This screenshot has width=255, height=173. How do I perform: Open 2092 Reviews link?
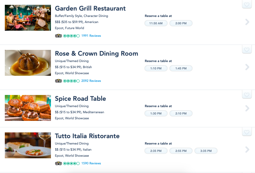(91, 81)
